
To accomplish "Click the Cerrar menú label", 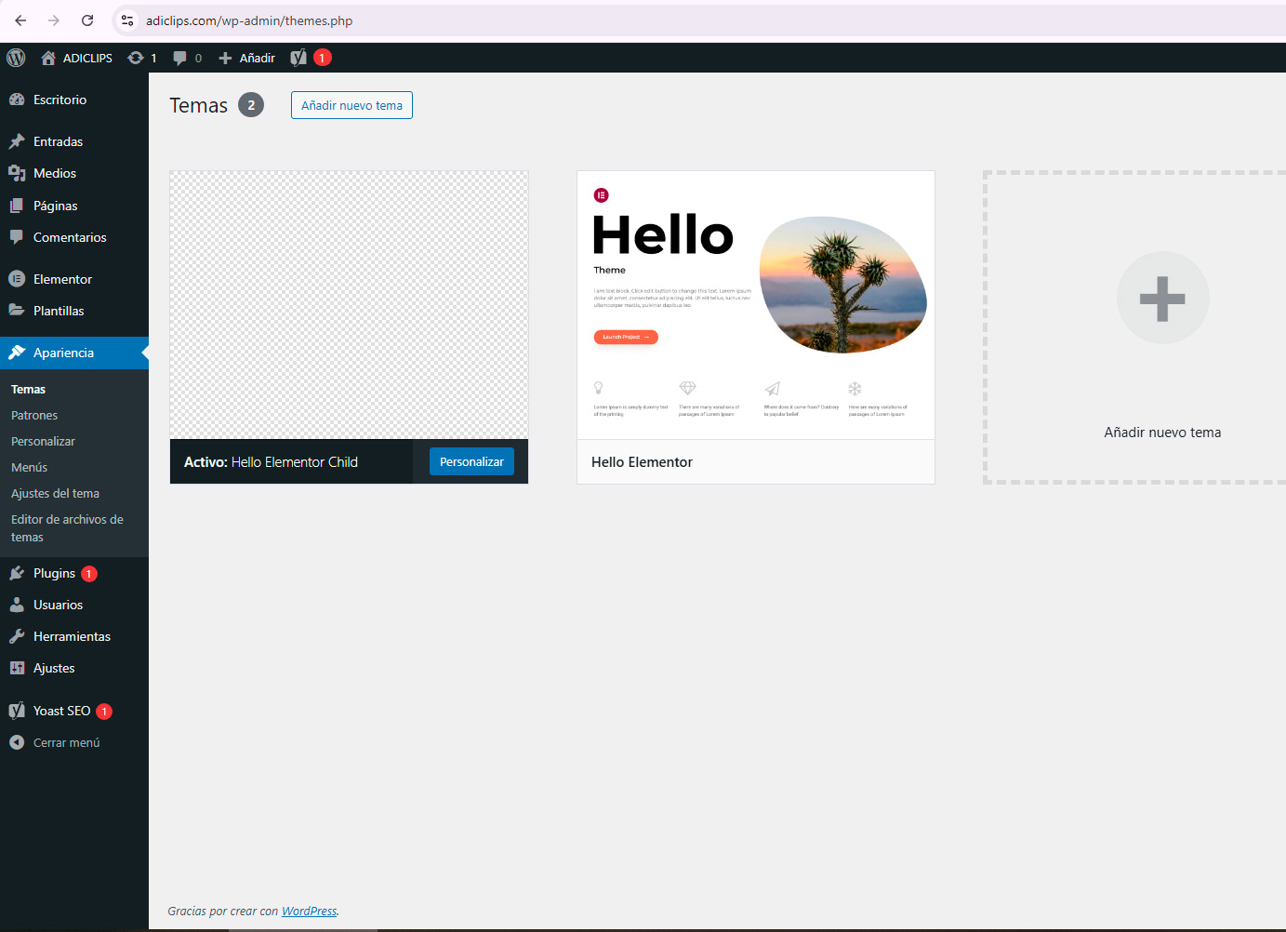I will pyautogui.click(x=66, y=743).
